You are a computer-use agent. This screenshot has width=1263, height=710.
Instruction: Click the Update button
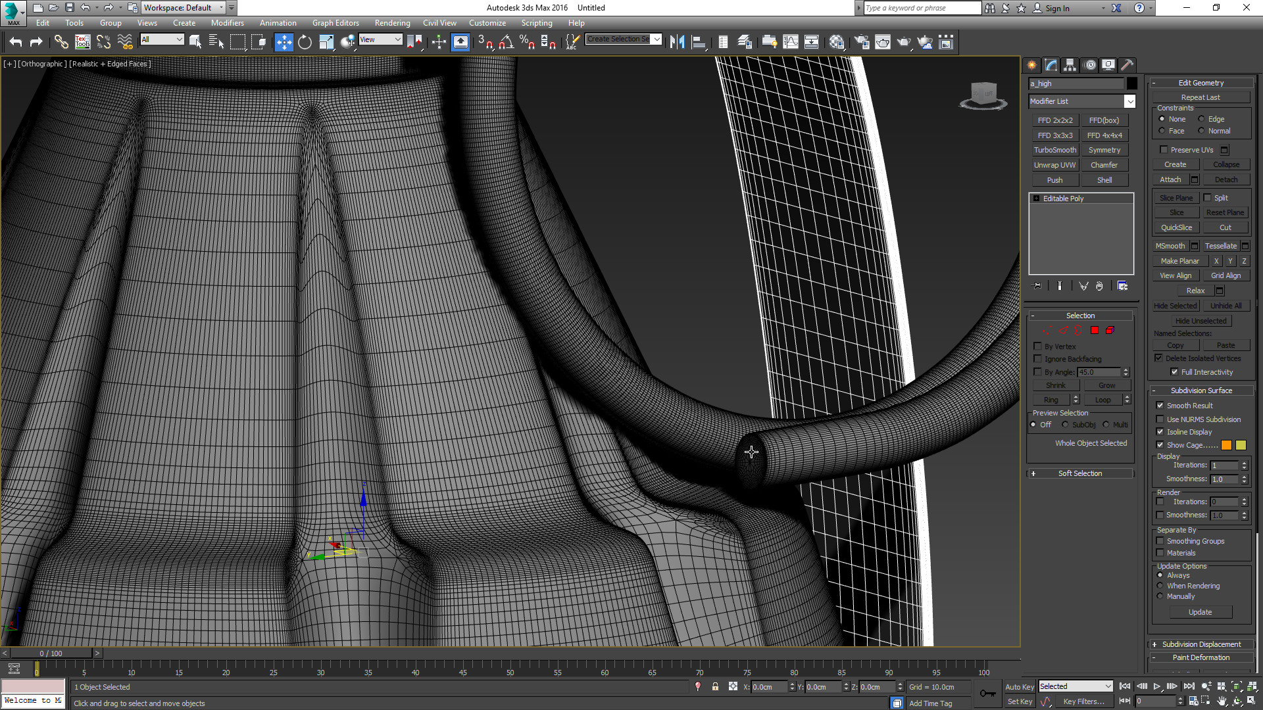click(1200, 612)
